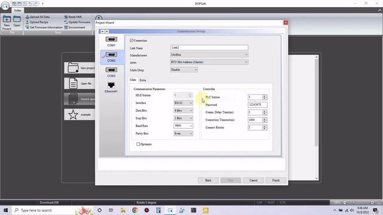This screenshot has height=215, width=383.
Task: Select the Index ribbon tab
Action: (x=17, y=11)
